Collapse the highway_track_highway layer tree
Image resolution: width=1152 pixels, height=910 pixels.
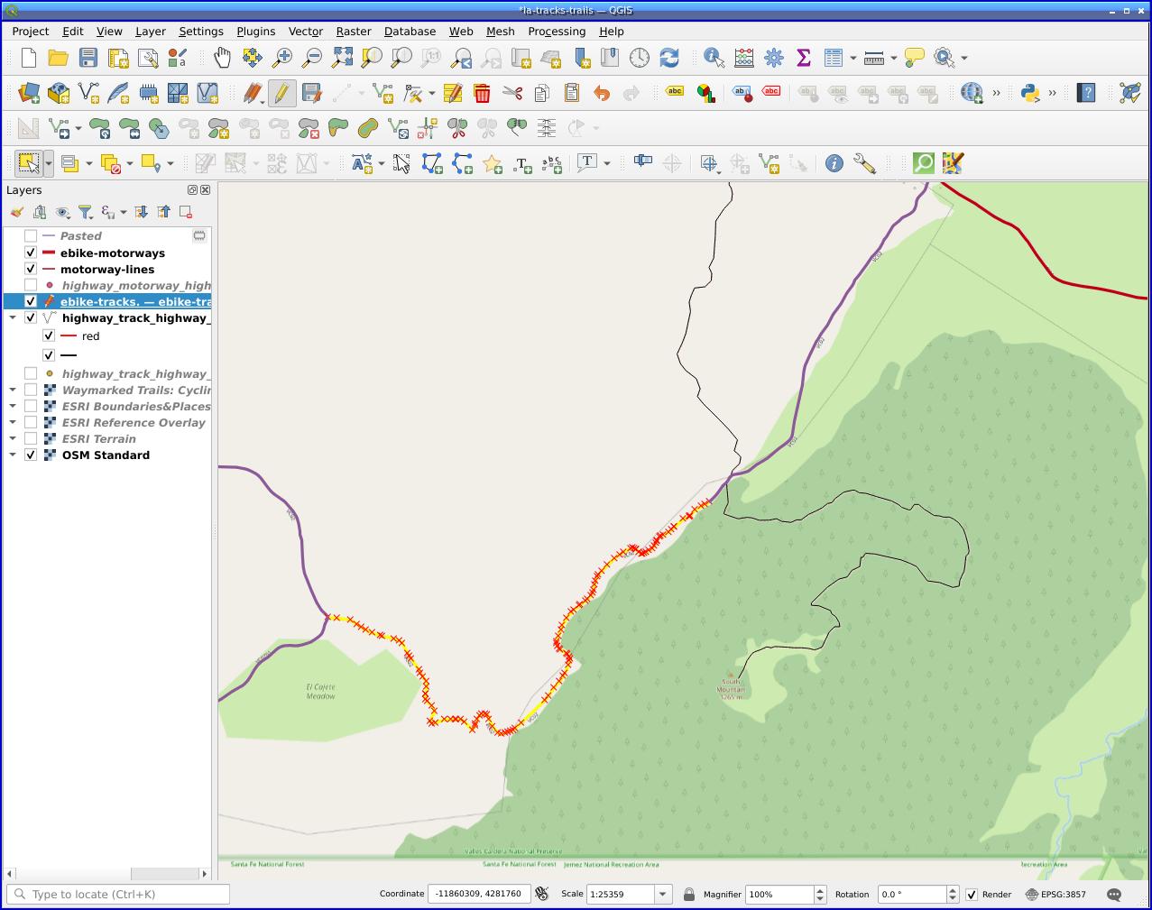point(13,318)
